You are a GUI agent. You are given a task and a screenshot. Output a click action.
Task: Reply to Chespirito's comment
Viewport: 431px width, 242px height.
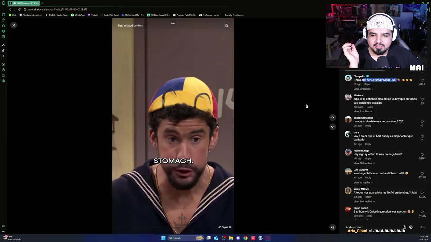click(x=367, y=84)
